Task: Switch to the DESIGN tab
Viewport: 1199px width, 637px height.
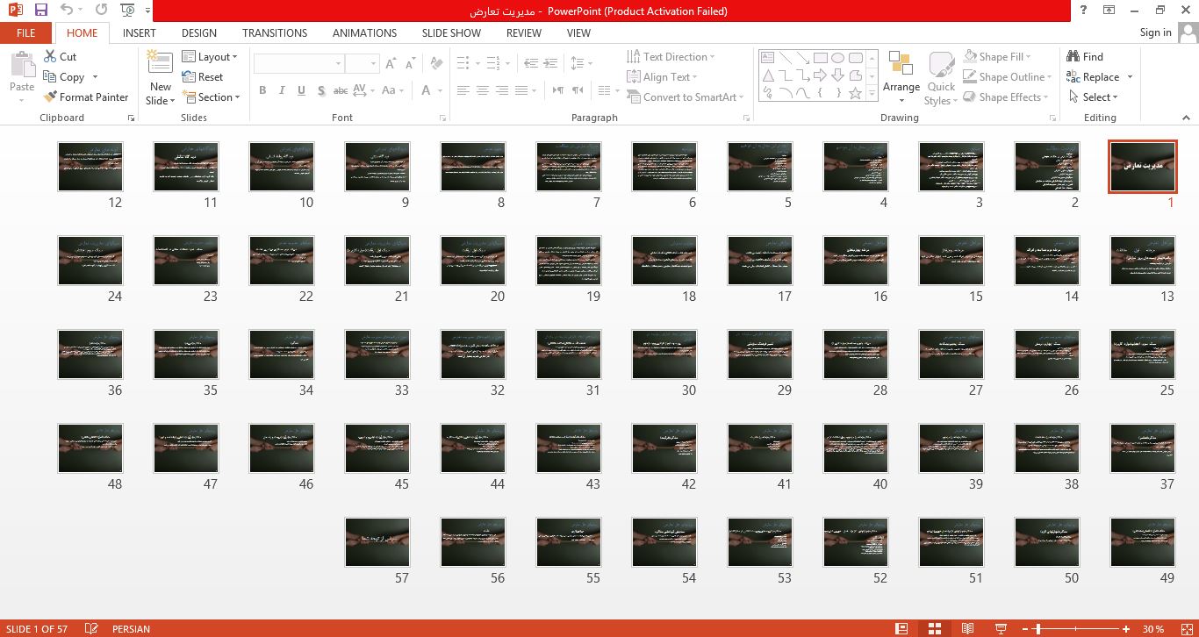Action: [199, 33]
